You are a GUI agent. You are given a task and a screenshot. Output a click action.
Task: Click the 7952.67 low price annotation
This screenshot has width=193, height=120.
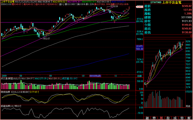coord(46,39)
